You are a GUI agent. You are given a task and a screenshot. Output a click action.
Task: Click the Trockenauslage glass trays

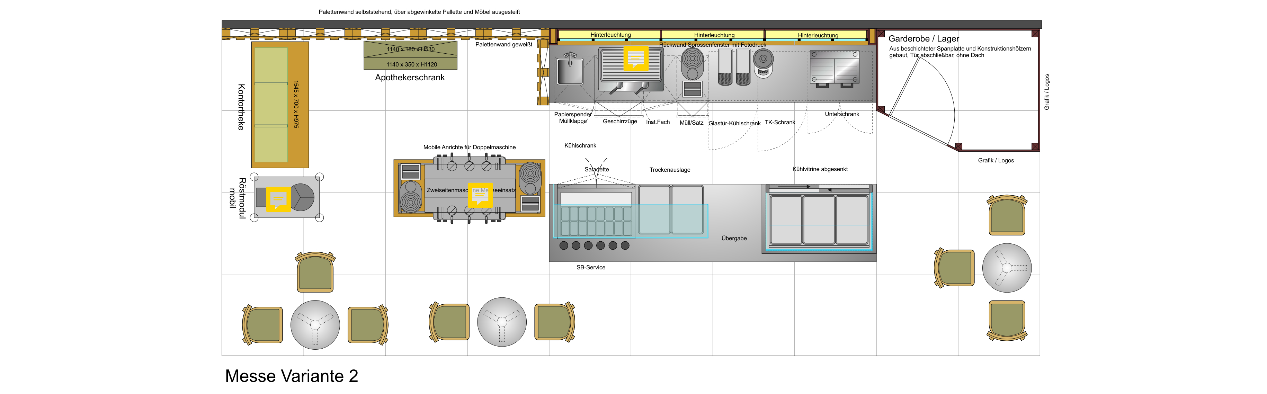pos(671,209)
